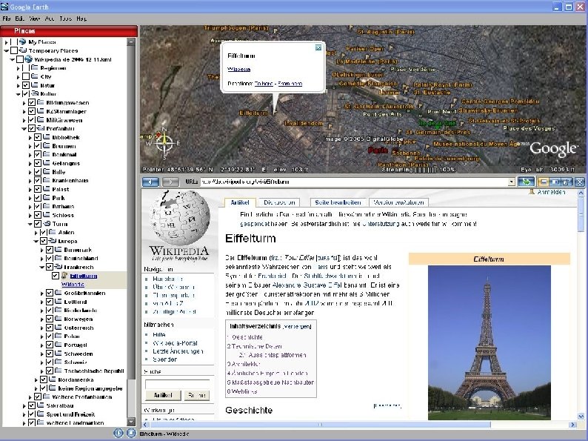The height and width of the screenshot is (441, 588).
Task: Toggle the Sakralbau checkbox
Action: [32, 405]
